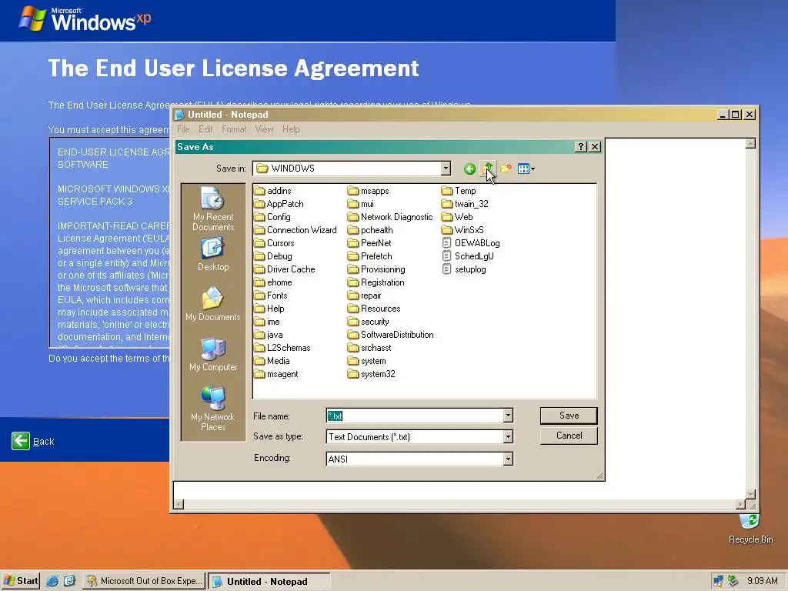This screenshot has width=788, height=591.
Task: Click the Save As help question button
Action: pyautogui.click(x=580, y=147)
